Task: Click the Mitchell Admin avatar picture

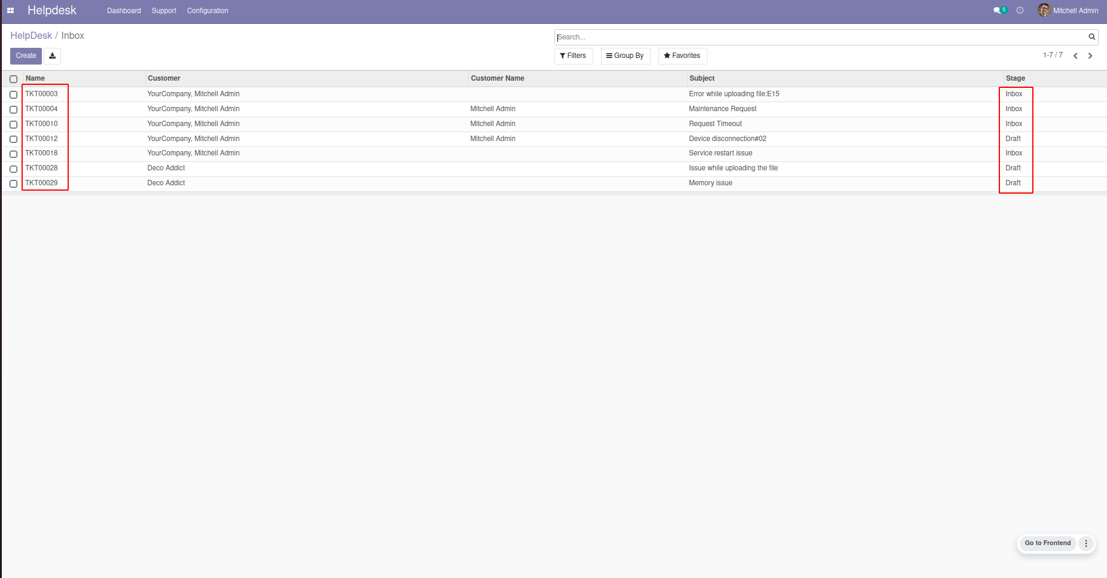Action: (1044, 10)
